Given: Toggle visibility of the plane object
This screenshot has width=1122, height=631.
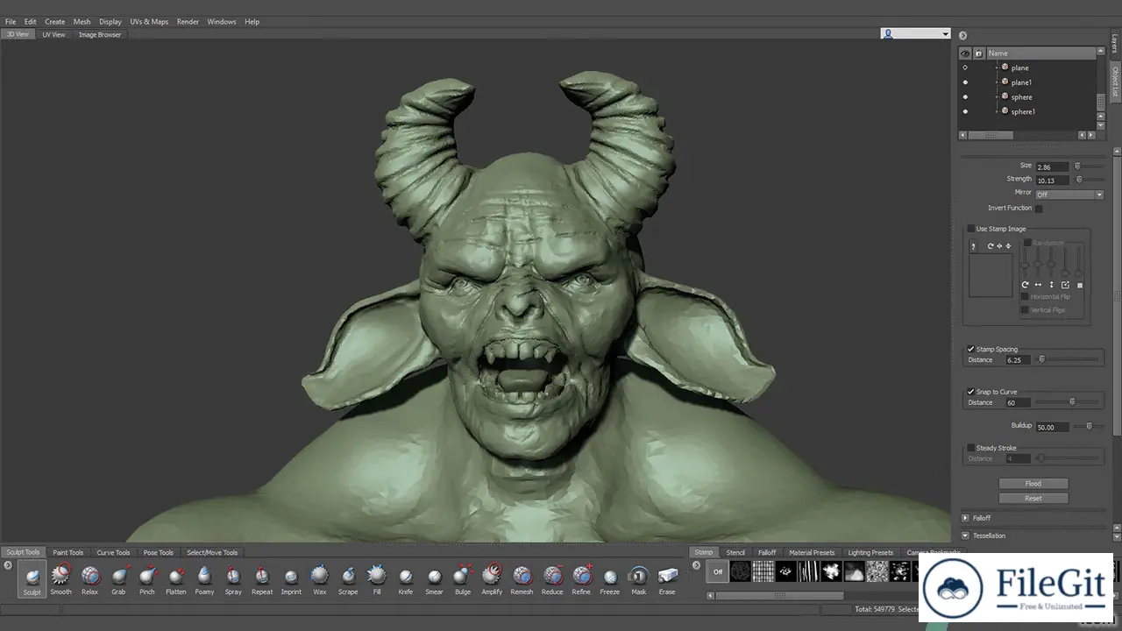Looking at the screenshot, I should click(x=965, y=67).
